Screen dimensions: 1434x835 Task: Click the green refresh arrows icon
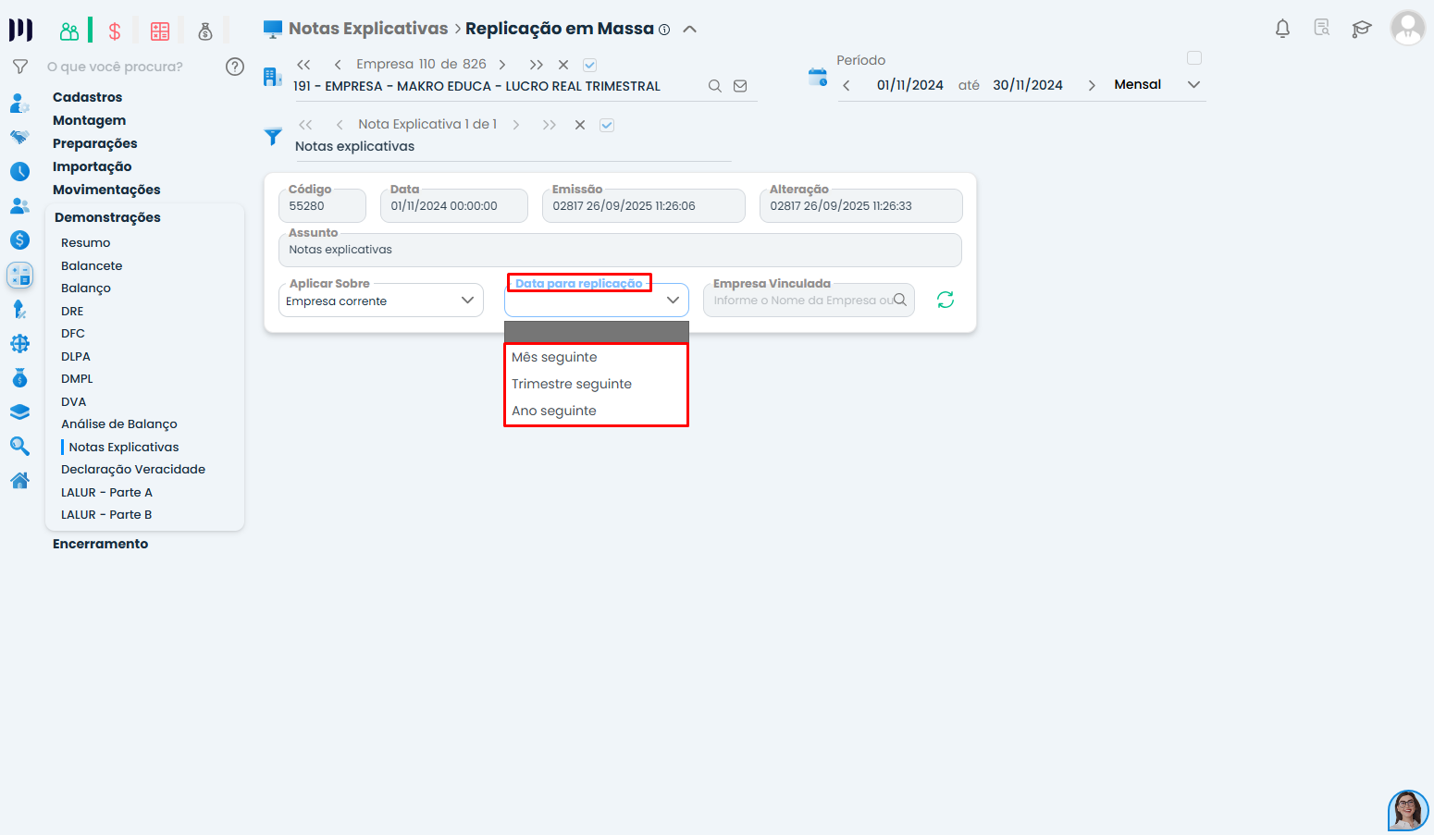(946, 300)
